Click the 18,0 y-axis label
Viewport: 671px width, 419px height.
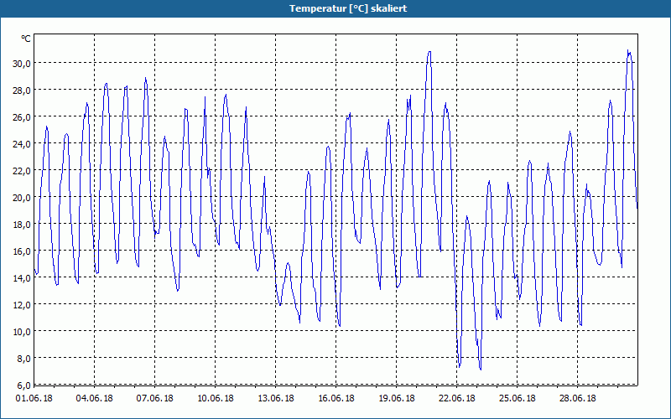point(22,224)
